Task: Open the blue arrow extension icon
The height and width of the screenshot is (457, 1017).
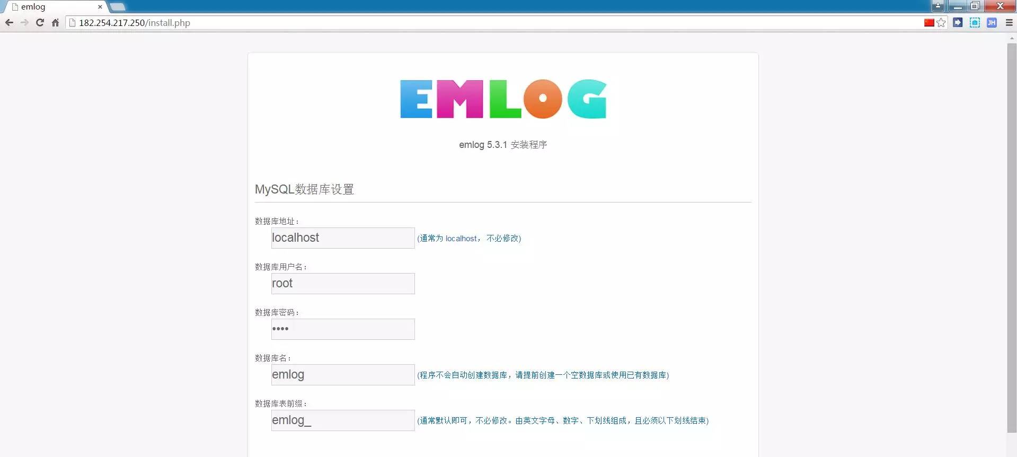Action: point(958,22)
